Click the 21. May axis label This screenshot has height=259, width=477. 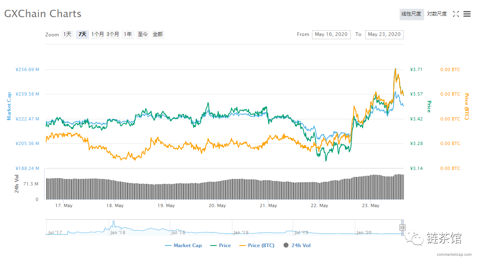tap(268, 206)
